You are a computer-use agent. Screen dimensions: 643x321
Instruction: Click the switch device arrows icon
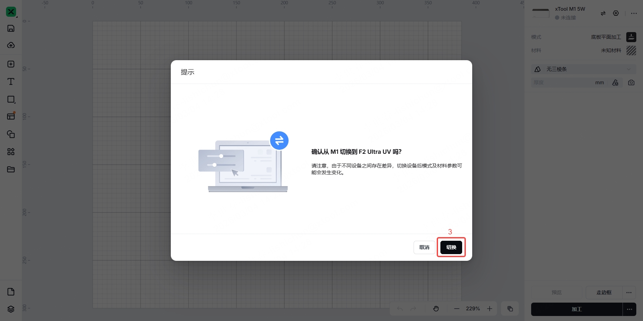[x=603, y=13]
